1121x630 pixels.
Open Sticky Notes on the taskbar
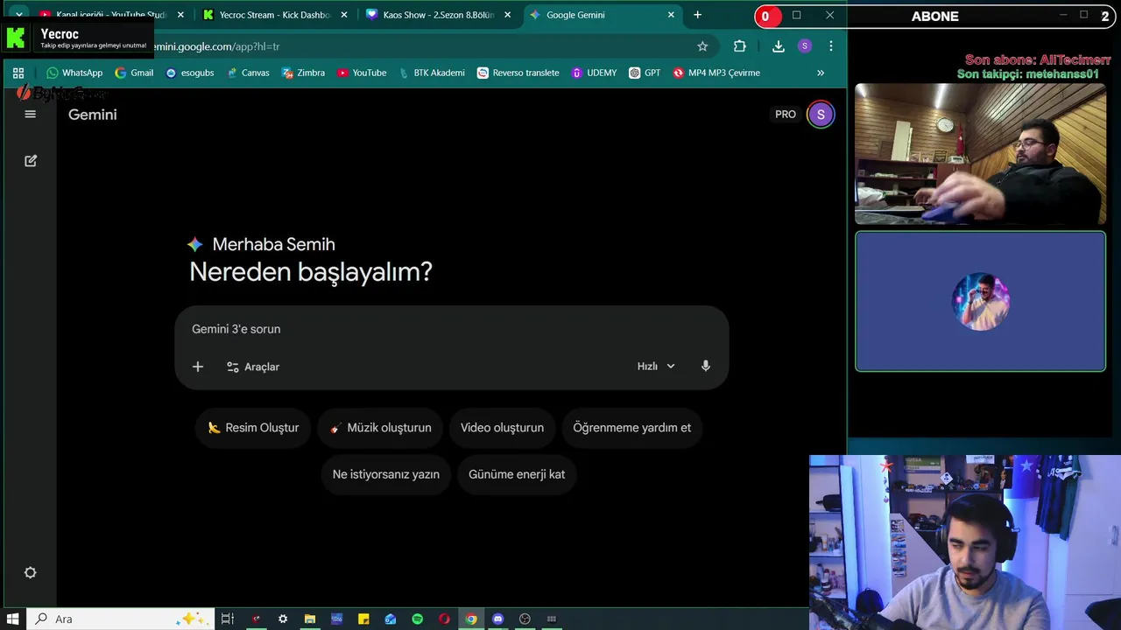(363, 619)
